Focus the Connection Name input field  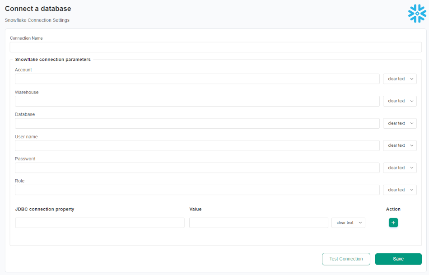[x=215, y=47]
